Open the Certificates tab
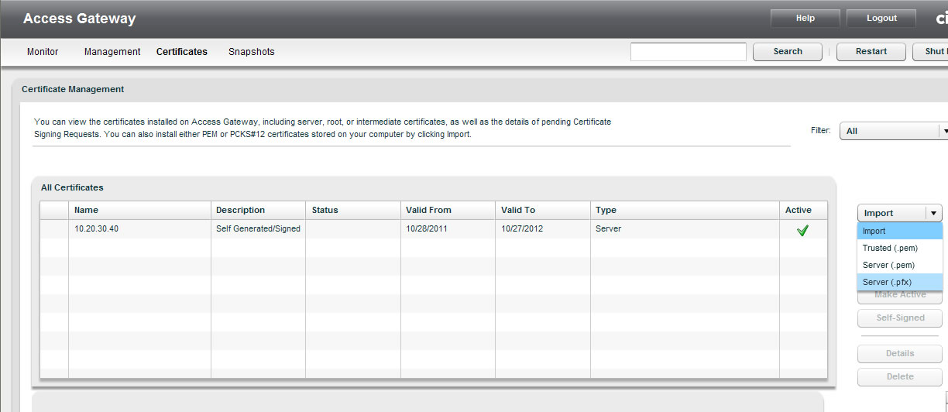The height and width of the screenshot is (412, 948). (182, 52)
